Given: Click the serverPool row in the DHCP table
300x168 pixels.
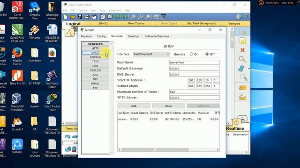Looking at the screenshot, I should tap(168, 119).
